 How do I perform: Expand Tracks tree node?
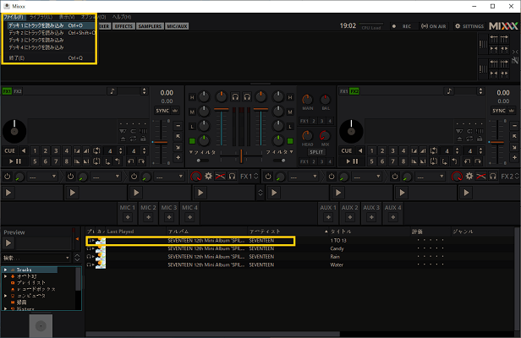5,270
